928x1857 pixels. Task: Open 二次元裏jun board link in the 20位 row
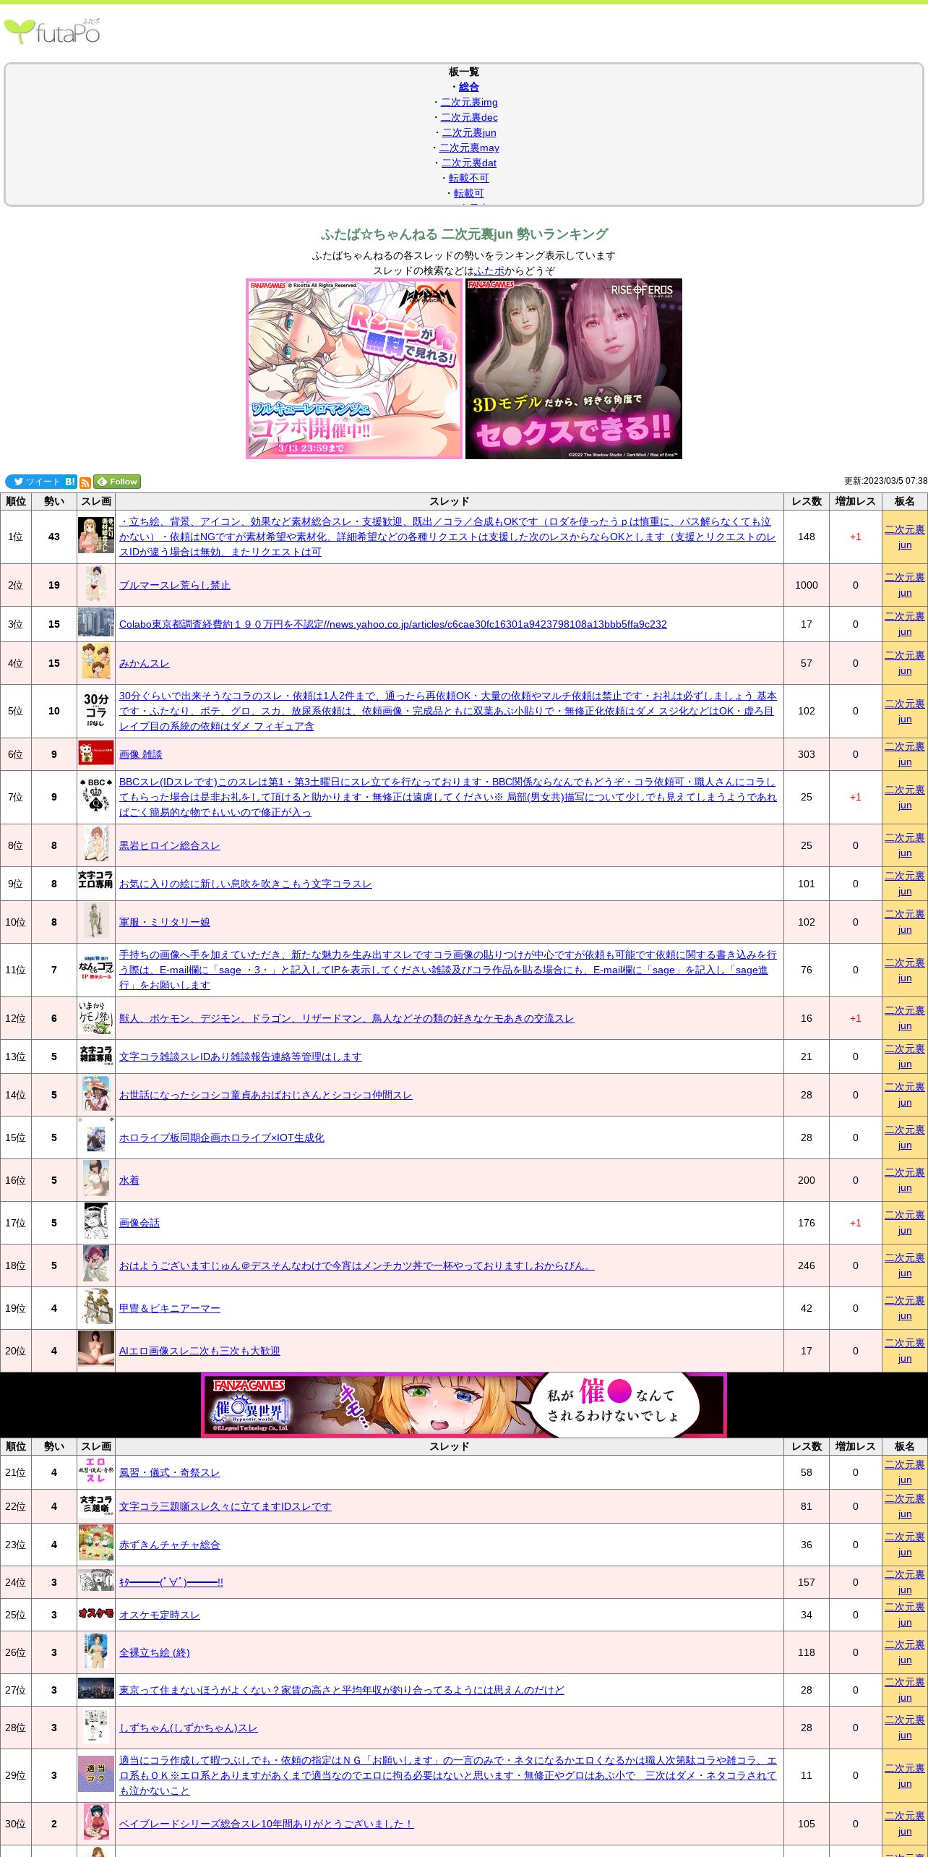[905, 1351]
